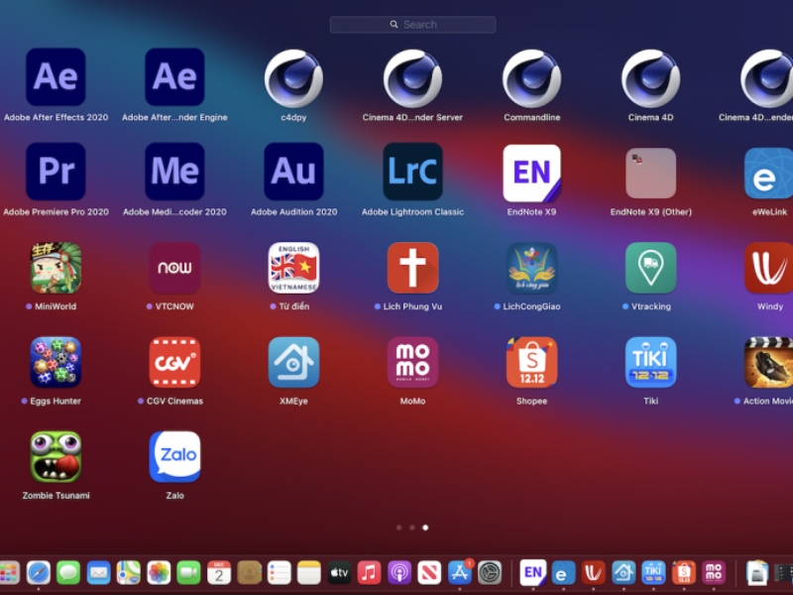Open the Eggs Hunter game

[x=56, y=362]
